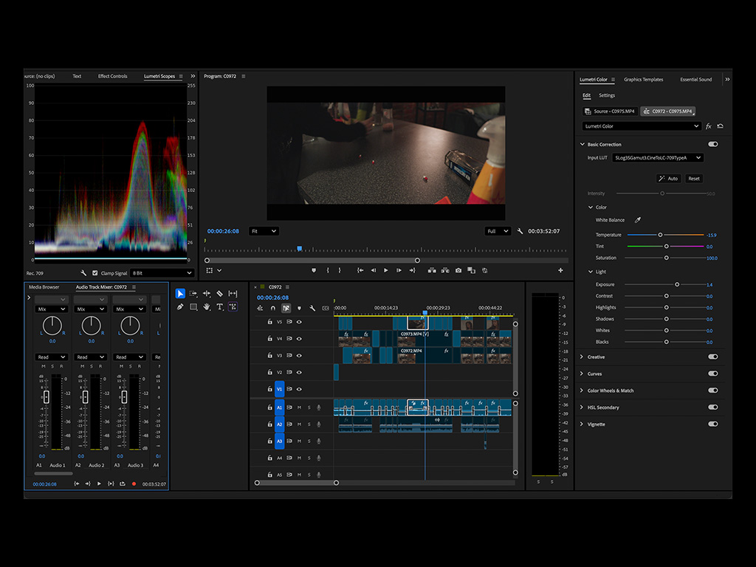Screen dimensions: 756x567
Task: Enable the Vignette section toggle
Action: click(x=712, y=424)
